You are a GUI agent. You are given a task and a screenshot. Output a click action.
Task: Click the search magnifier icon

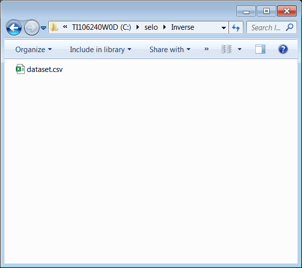click(290, 27)
